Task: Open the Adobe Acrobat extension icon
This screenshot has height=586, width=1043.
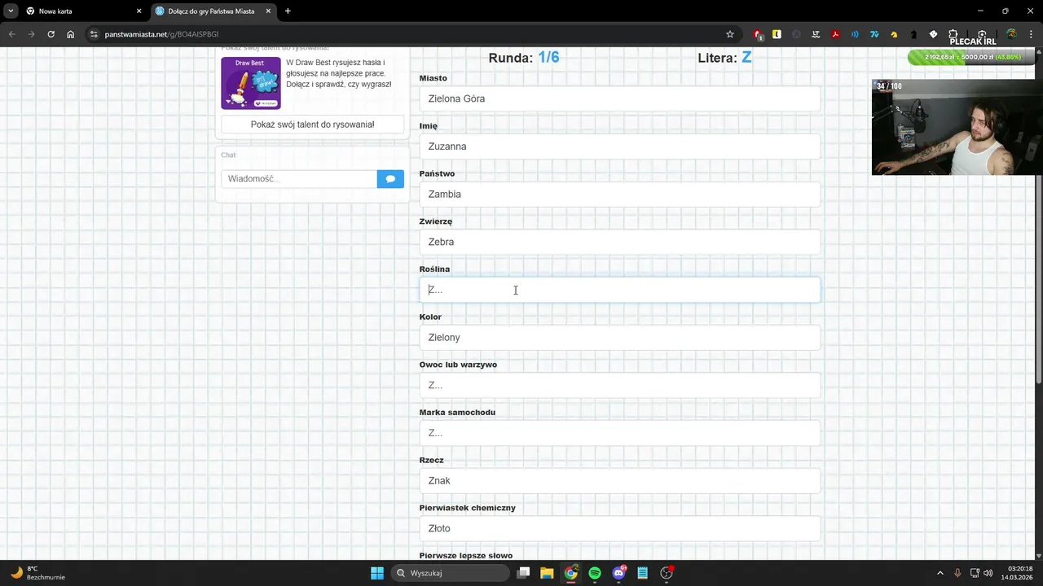Action: coord(835,34)
